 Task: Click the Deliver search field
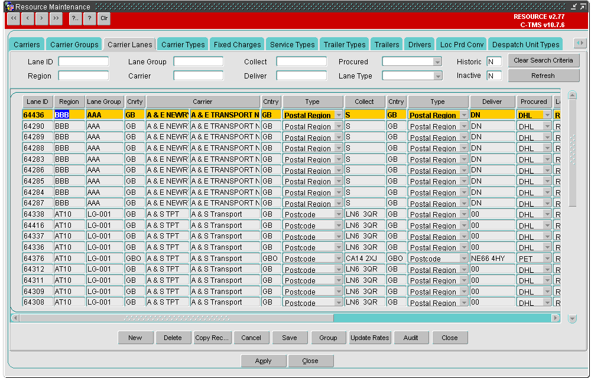point(301,76)
